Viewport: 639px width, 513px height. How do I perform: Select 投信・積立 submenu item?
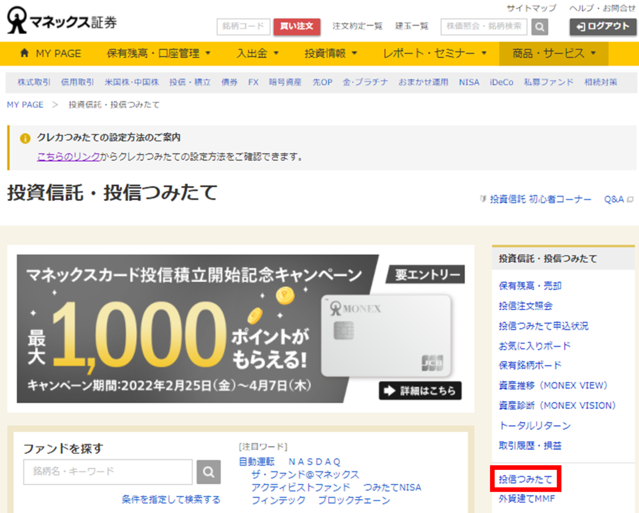pyautogui.click(x=190, y=82)
